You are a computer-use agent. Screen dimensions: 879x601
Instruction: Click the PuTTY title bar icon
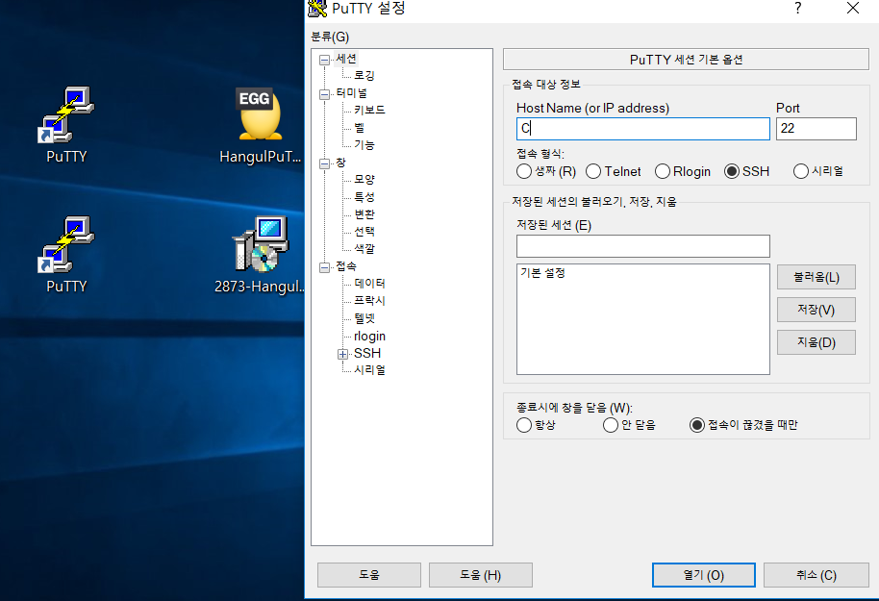click(x=316, y=9)
